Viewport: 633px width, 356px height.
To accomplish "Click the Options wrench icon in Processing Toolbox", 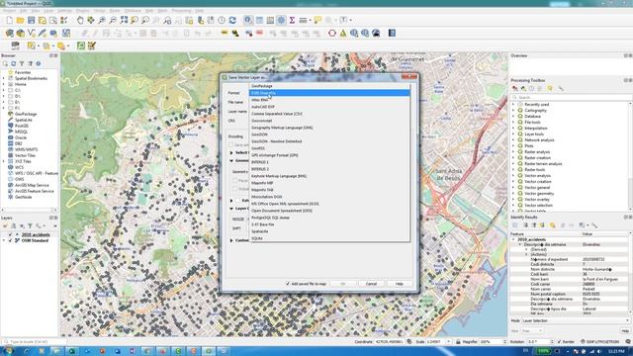I will click(x=561, y=88).
